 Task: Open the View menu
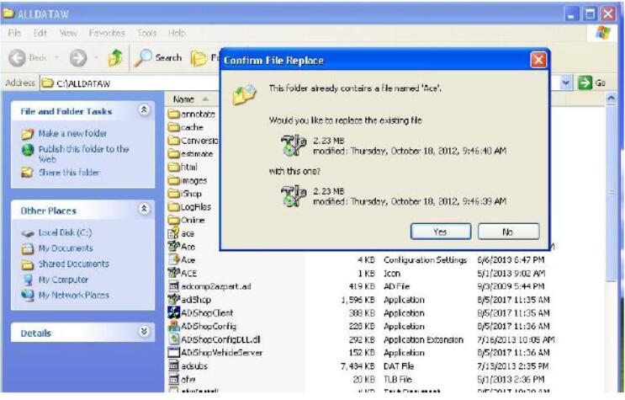[68, 33]
